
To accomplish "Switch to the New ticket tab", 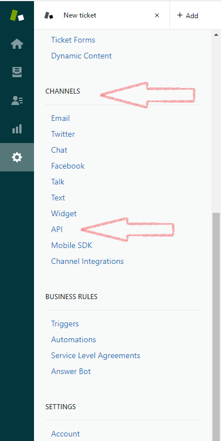I will (80, 15).
